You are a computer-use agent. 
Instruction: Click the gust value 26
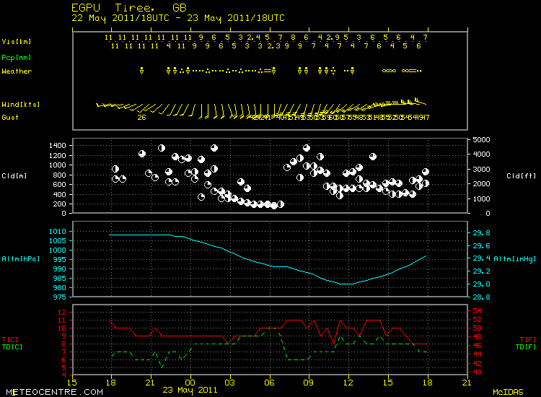tap(141, 117)
